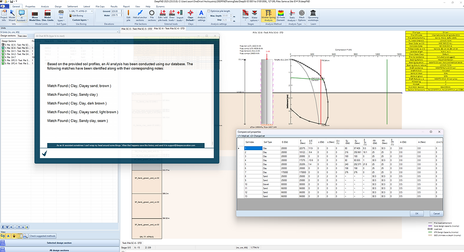This screenshot has width=464, height=252.
Task: Click the plus icon in section toolbar
Action: point(11,227)
